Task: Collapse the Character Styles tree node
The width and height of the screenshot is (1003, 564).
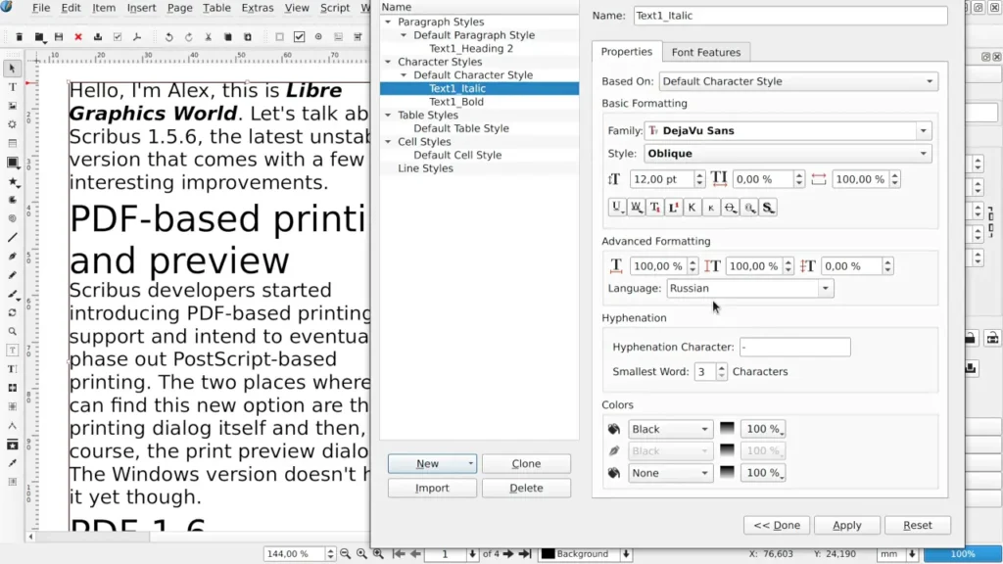Action: click(388, 62)
